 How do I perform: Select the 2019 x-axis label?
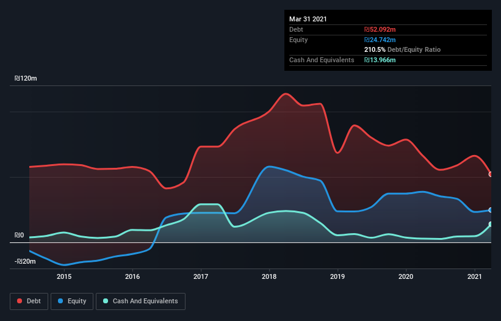tap(337, 276)
